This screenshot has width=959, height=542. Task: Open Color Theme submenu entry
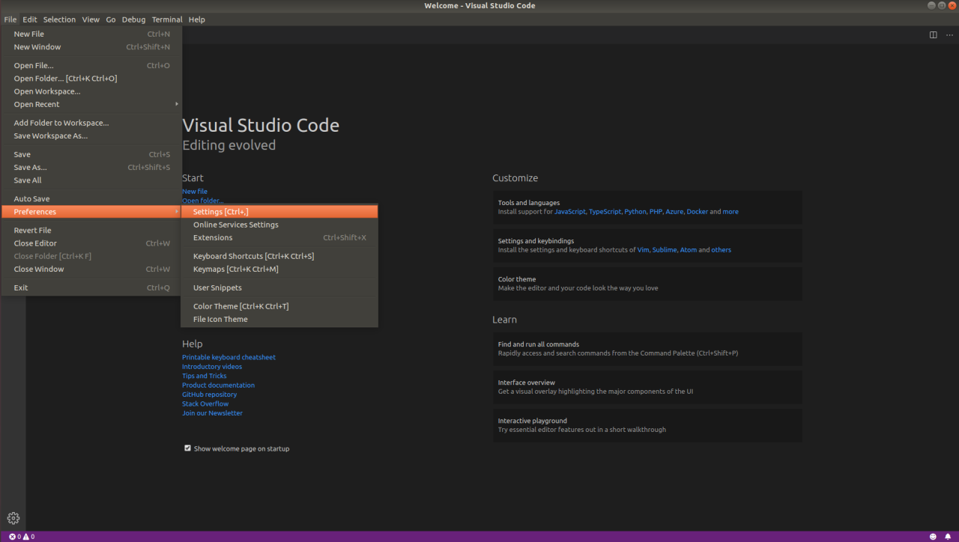[279, 306]
